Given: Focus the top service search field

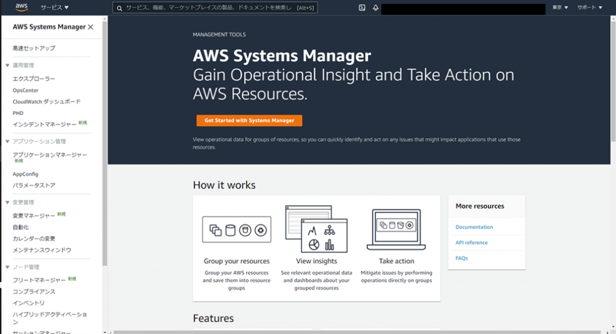Looking at the screenshot, I should [x=215, y=8].
